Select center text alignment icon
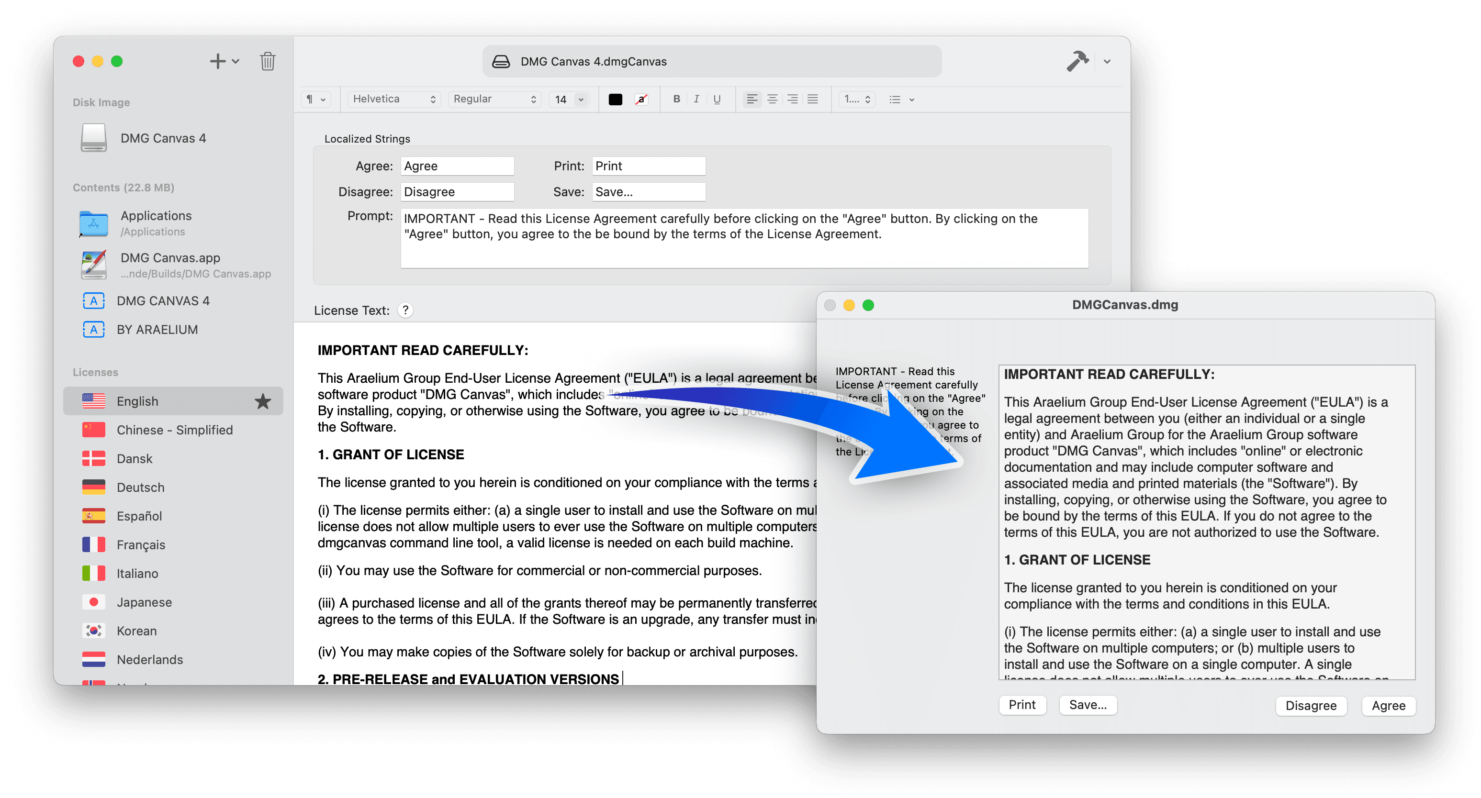This screenshot has height=798, width=1481. 772,100
